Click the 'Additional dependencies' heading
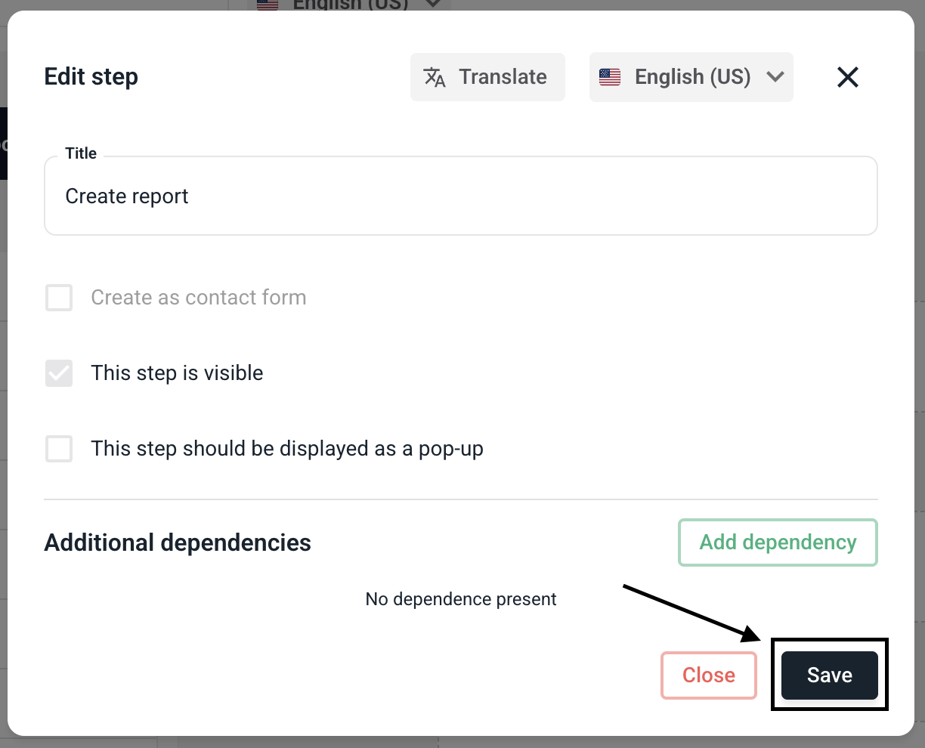The width and height of the screenshot is (925, 748). point(178,542)
